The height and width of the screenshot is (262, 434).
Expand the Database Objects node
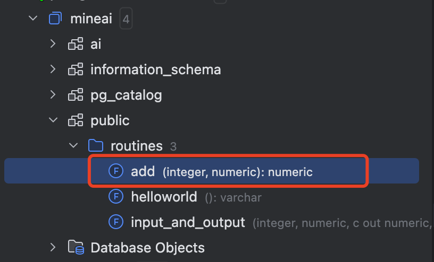tap(53, 248)
